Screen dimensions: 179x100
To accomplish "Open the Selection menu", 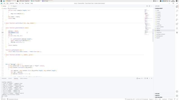I will [x=12, y=3].
